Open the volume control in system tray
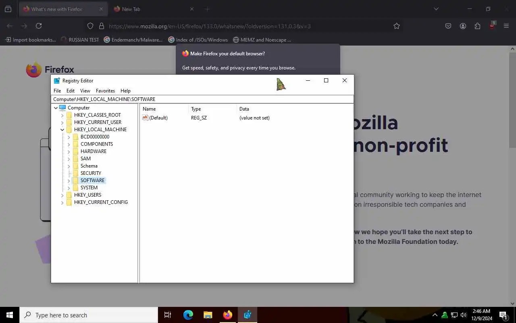This screenshot has height=323, width=516. [x=464, y=315]
